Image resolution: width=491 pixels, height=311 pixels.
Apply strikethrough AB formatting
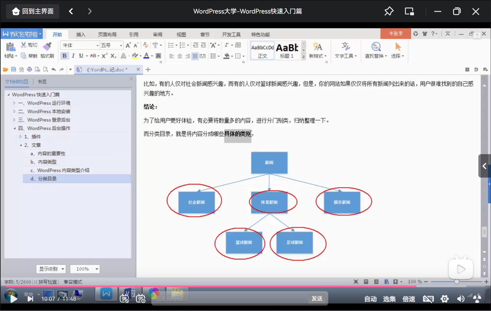pyautogui.click(x=93, y=56)
